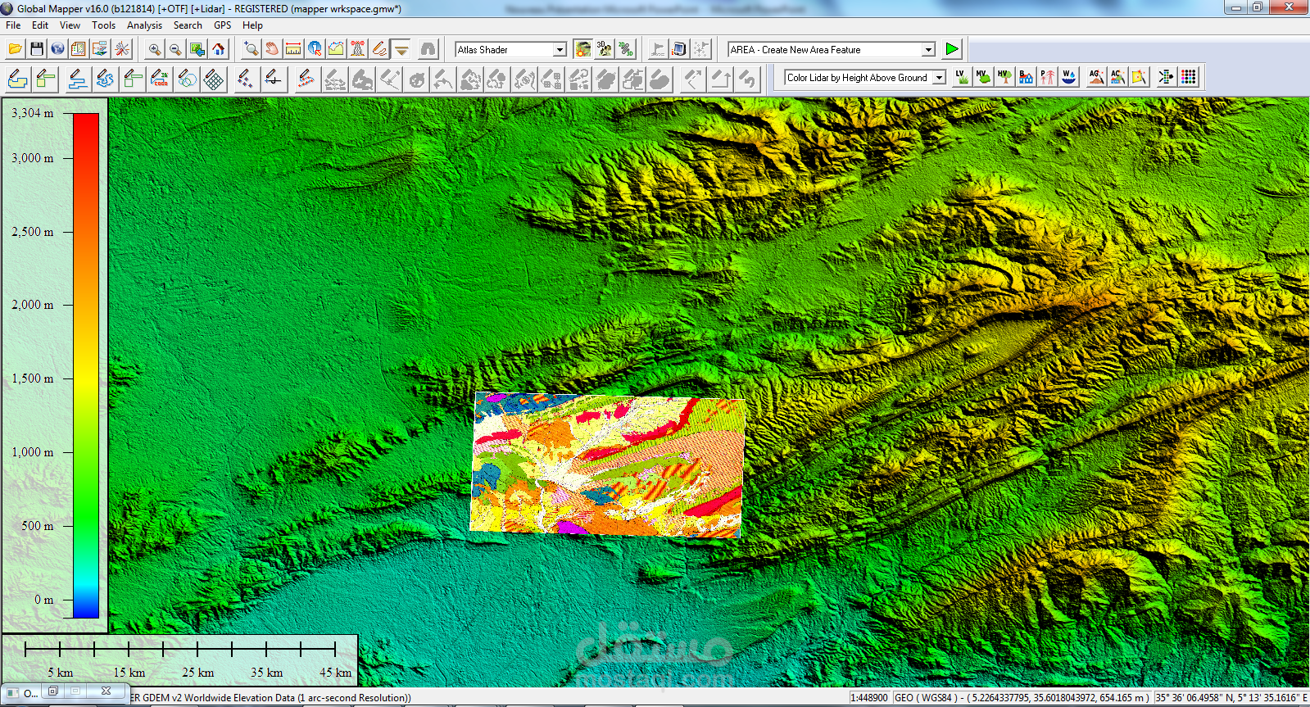Open data files with the folder icon
The image size is (1310, 707).
click(x=16, y=49)
